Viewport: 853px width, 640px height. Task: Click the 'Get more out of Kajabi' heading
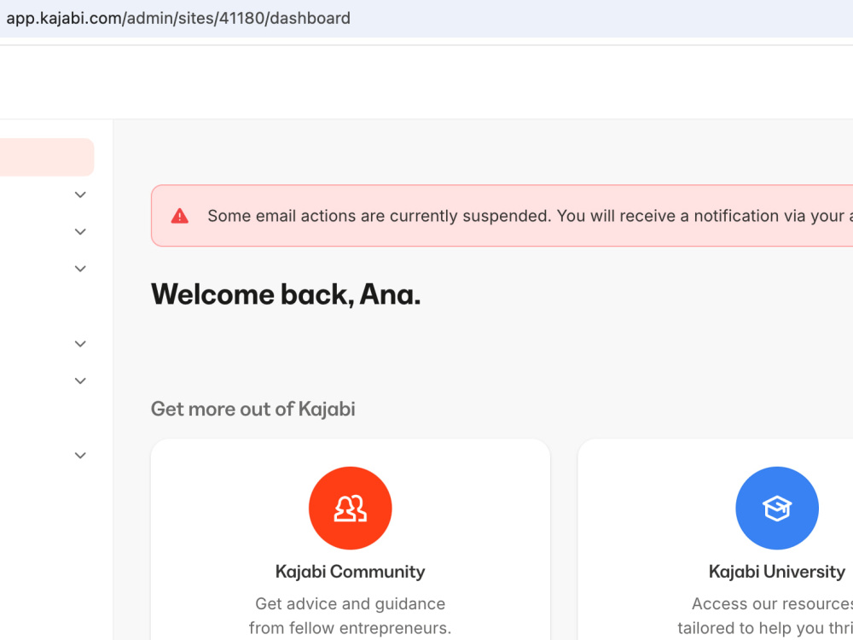[x=253, y=410]
